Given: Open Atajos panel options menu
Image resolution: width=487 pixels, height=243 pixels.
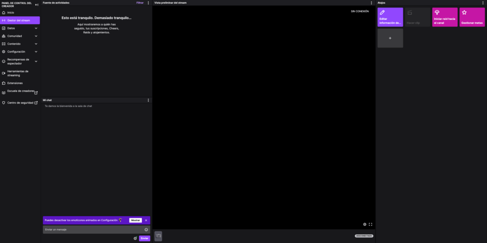Looking at the screenshot, I should 483,3.
